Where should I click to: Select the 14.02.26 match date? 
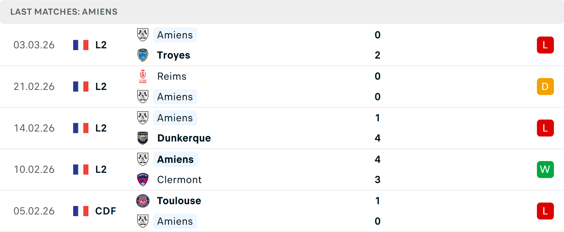(34, 128)
